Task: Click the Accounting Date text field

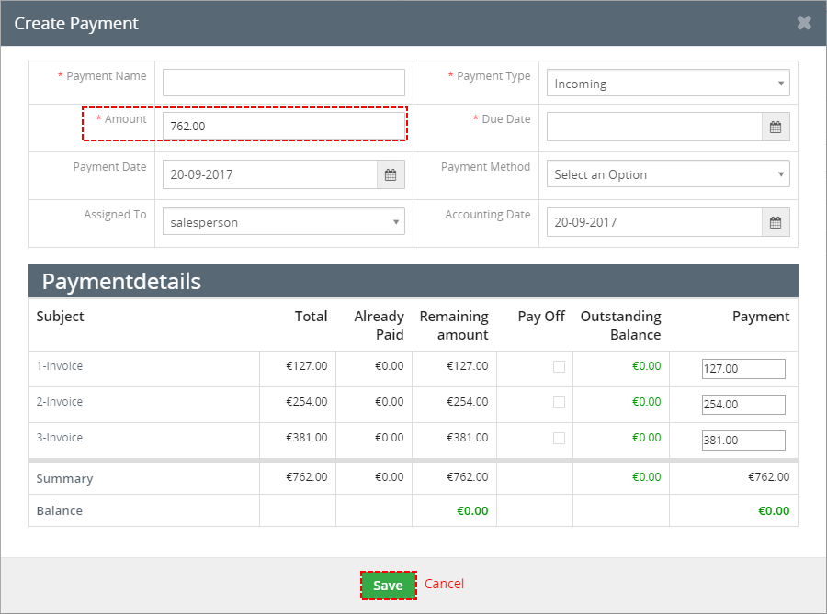Action: pos(654,222)
